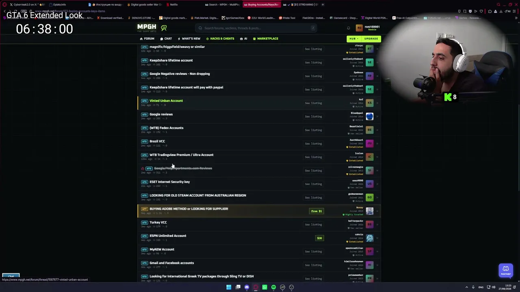The image size is (520, 292).
Task: Open the MPGH logo home link
Action: tap(147, 27)
